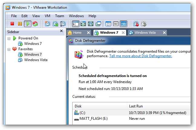Click the Last Run column header
This screenshot has width=196, height=130.
159,106
